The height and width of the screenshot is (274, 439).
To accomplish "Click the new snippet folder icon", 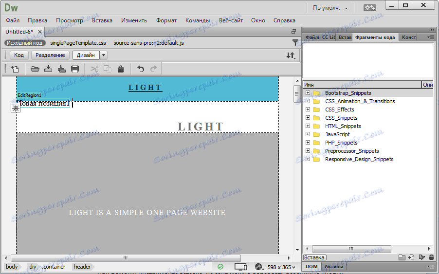I will pyautogui.click(x=402, y=257).
